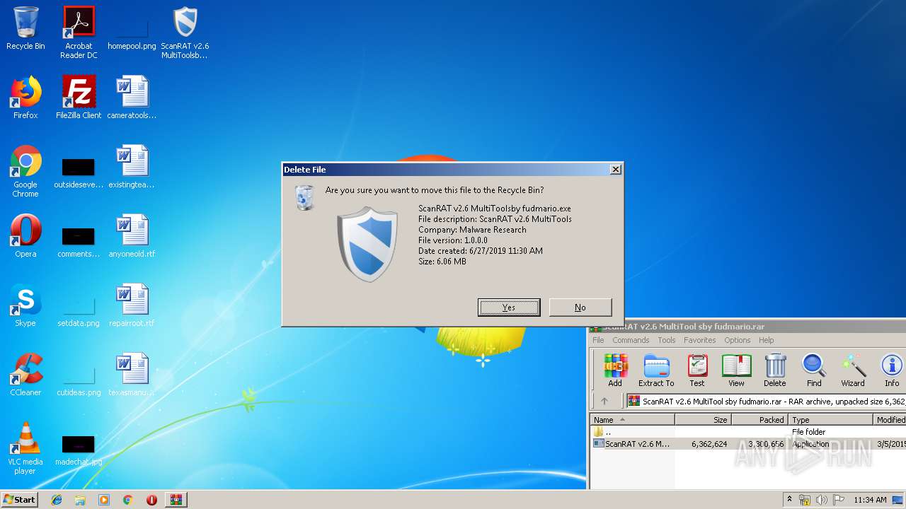Open WinRAR Commands menu
906x509 pixels.
tap(631, 340)
